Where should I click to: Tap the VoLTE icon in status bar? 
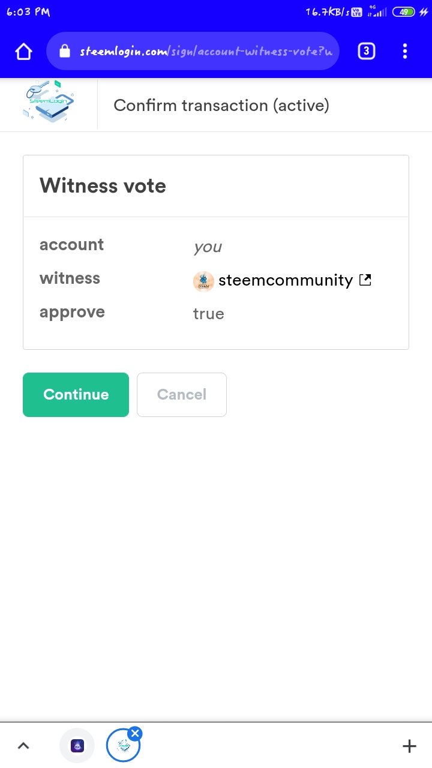[x=356, y=12]
